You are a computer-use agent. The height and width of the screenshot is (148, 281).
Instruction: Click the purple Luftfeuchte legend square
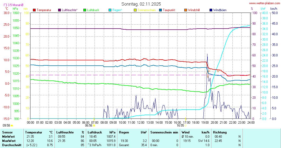[x=59, y=10]
